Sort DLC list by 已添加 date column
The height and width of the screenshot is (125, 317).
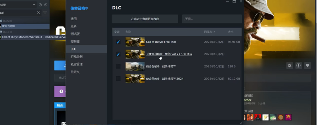pyautogui.click(x=209, y=32)
